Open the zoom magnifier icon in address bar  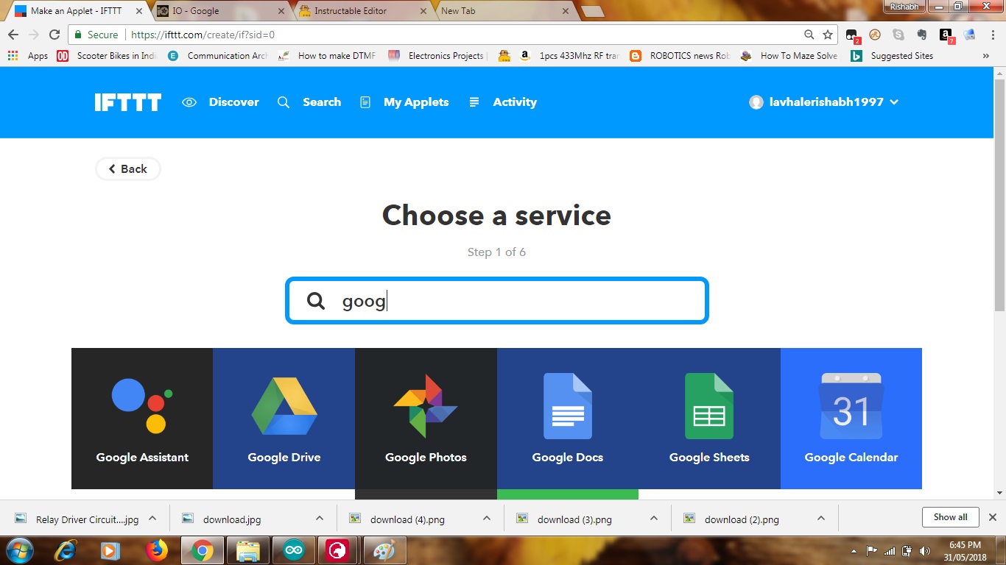(x=809, y=35)
